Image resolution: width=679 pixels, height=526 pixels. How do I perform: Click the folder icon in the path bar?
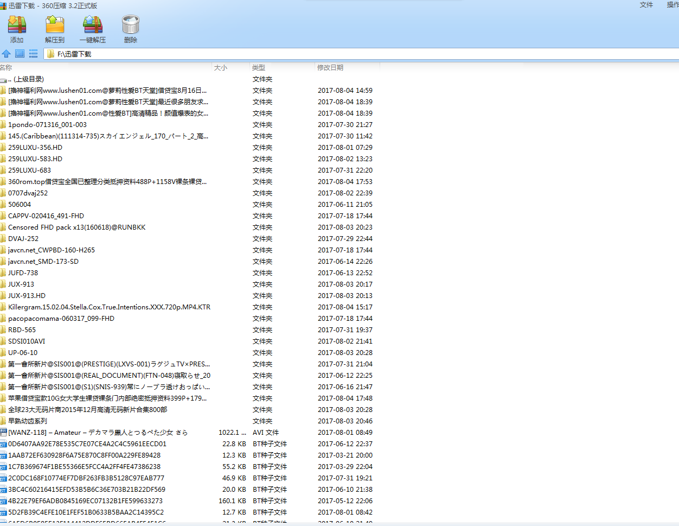[50, 54]
